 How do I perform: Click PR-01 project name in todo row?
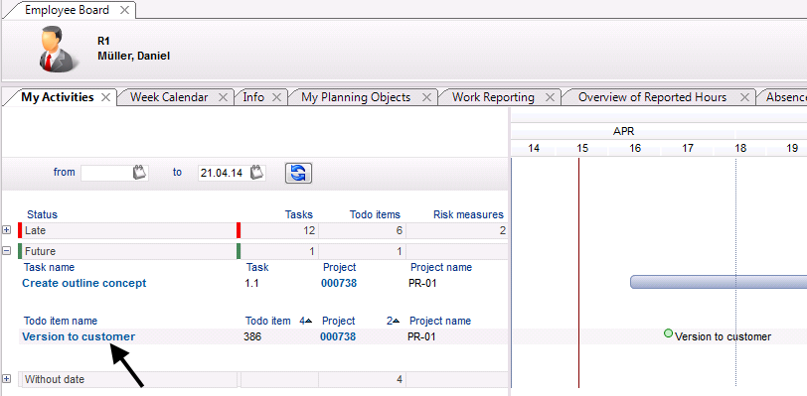point(421,336)
